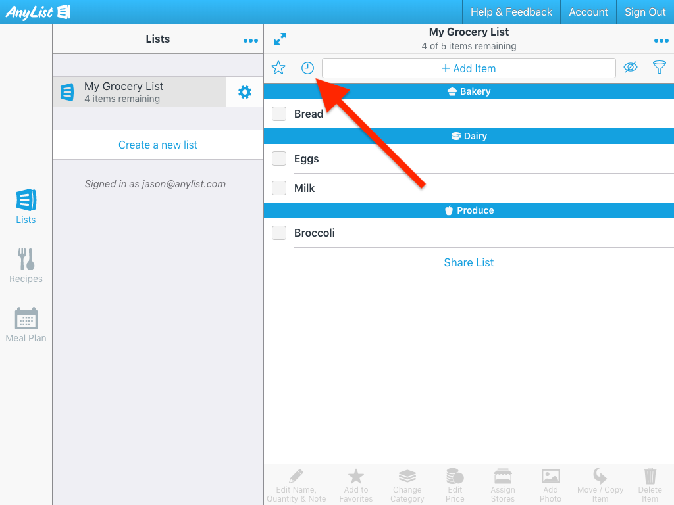Click the Share List link

pos(469,262)
